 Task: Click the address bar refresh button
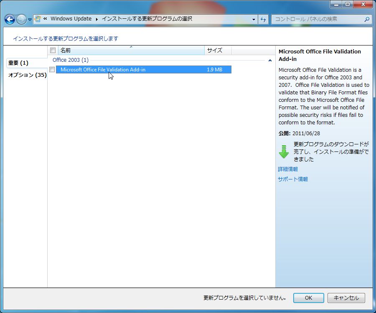coord(263,19)
